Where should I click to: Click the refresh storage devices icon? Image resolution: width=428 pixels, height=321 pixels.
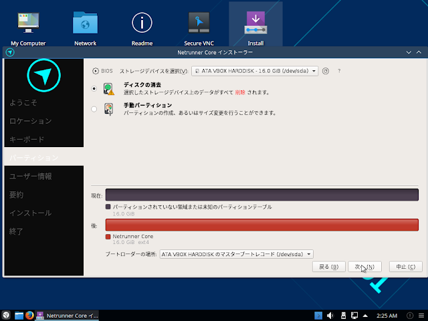pos(326,71)
